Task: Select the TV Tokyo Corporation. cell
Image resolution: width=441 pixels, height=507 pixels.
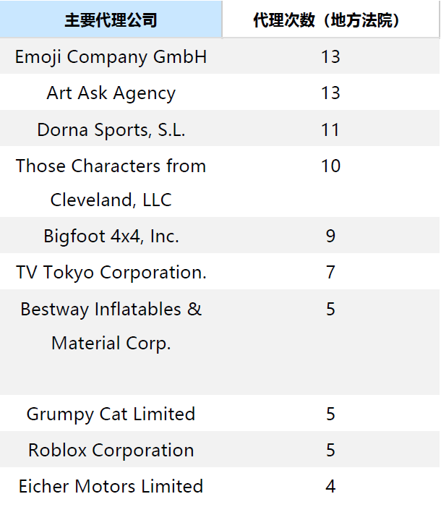Action: pyautogui.click(x=111, y=272)
